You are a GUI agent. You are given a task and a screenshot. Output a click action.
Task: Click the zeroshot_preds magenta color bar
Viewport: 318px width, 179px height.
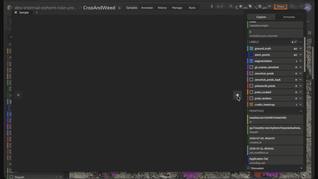coord(248,73)
